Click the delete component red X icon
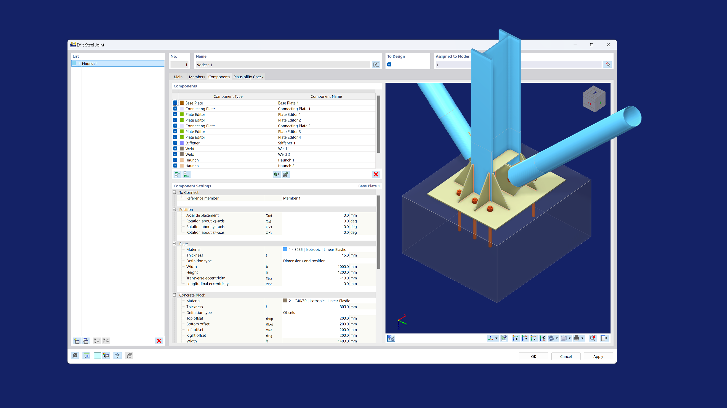 click(376, 174)
